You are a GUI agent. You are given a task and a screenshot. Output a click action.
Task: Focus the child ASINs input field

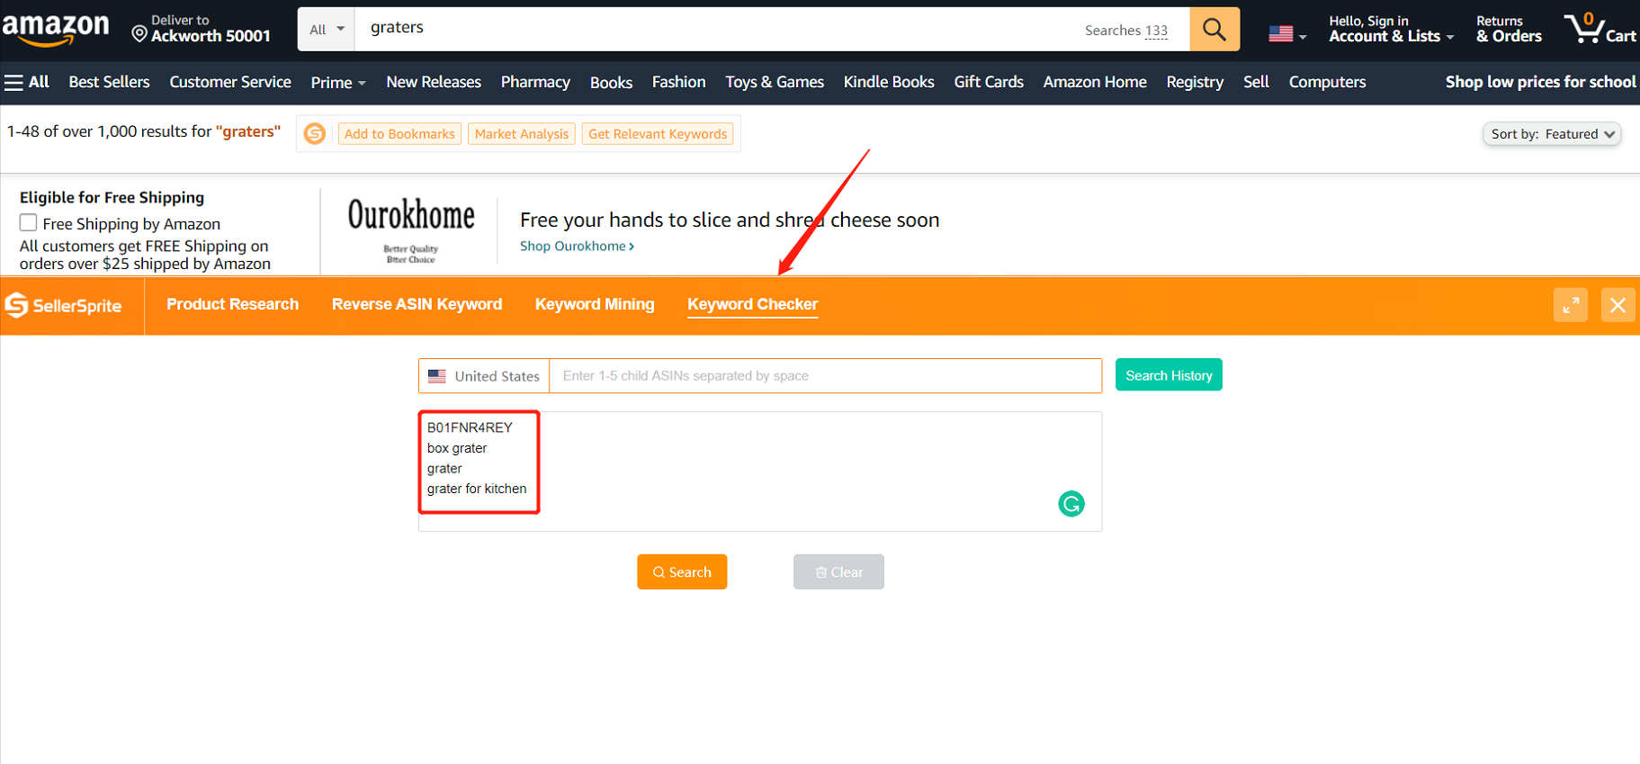tap(826, 376)
